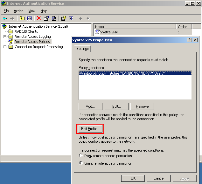Click the Order value 1 cell
This screenshot has height=184, width=202.
(x=179, y=32)
